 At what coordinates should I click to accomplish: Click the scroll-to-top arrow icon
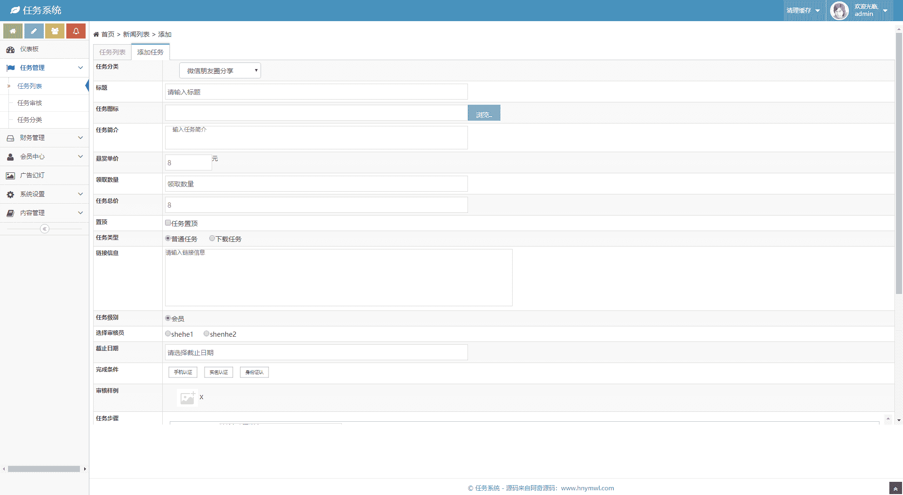(x=895, y=488)
